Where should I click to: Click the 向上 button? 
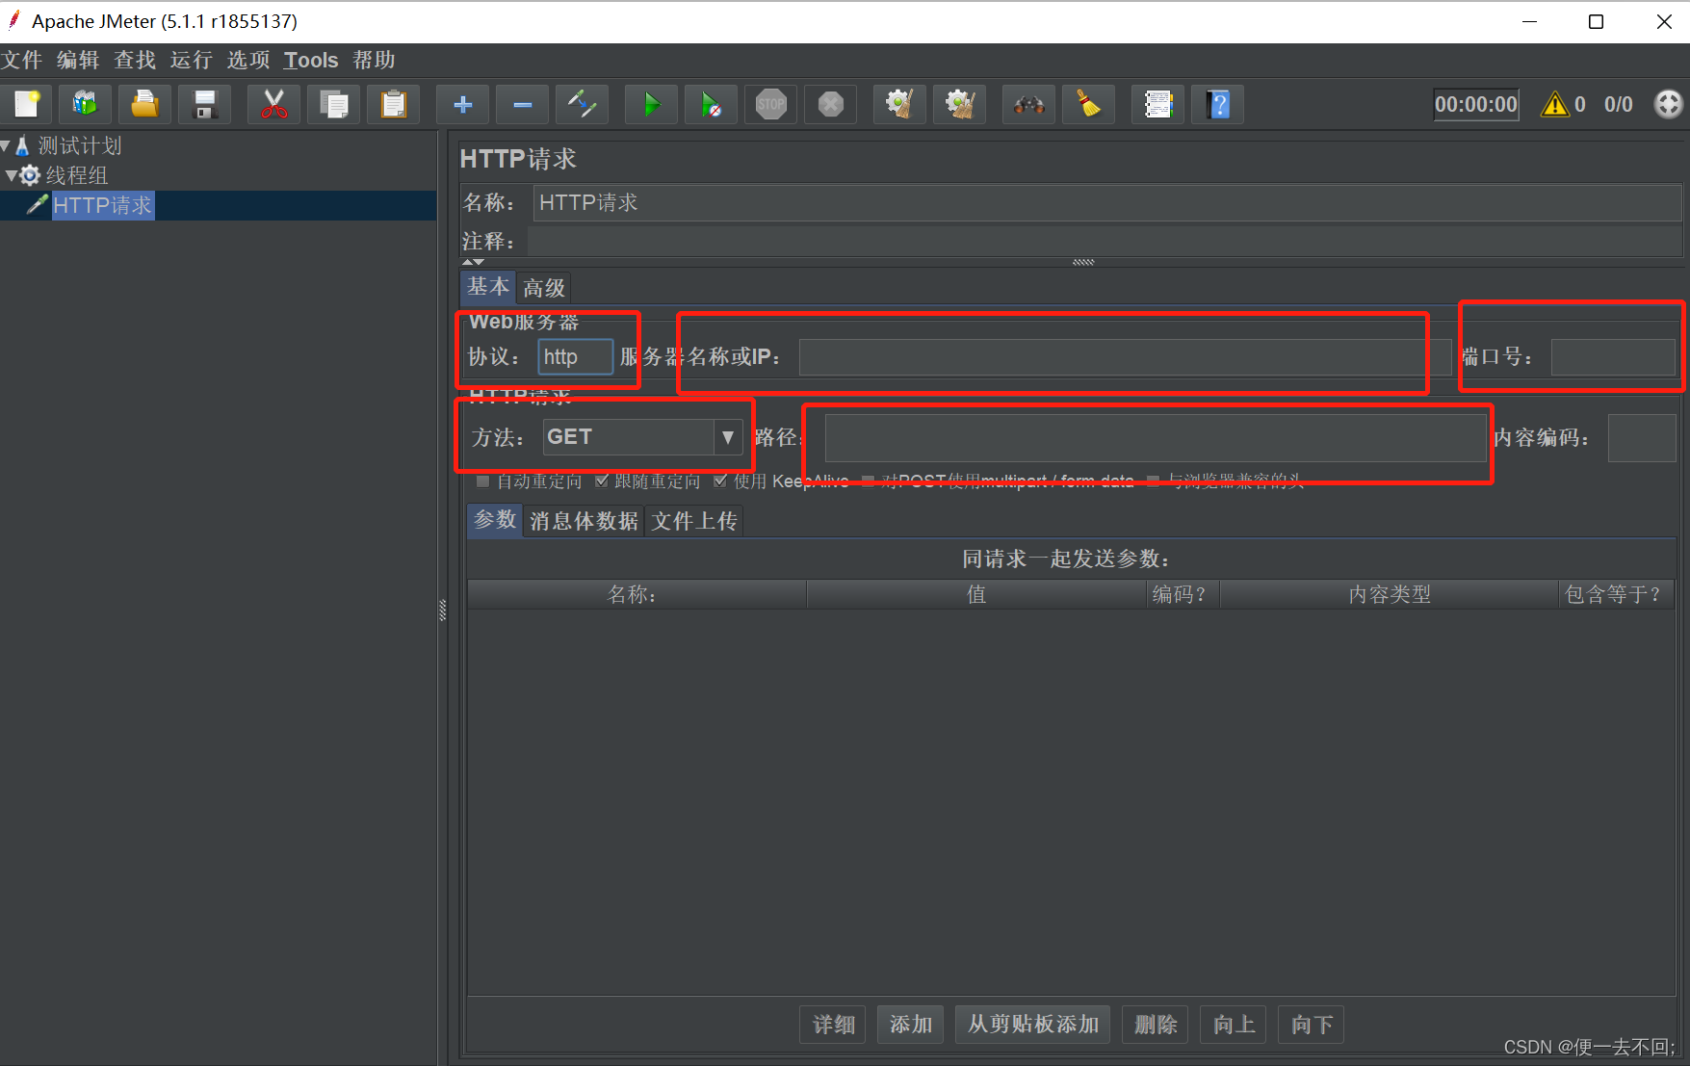point(1234,1025)
